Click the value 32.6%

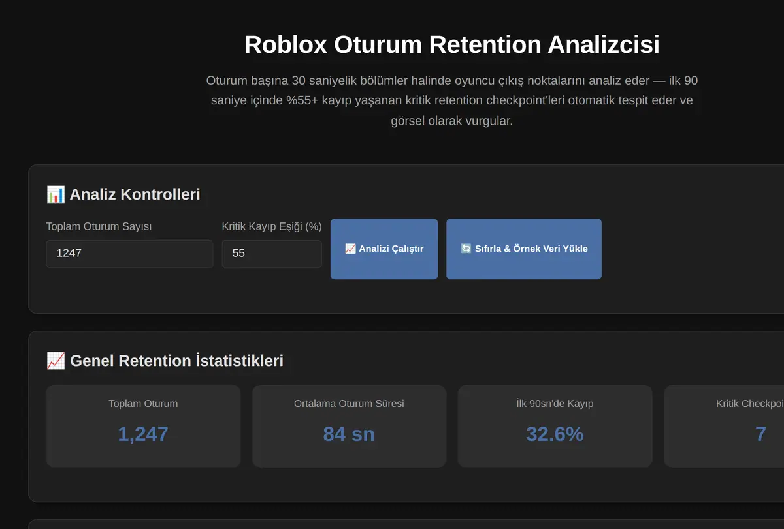555,434
